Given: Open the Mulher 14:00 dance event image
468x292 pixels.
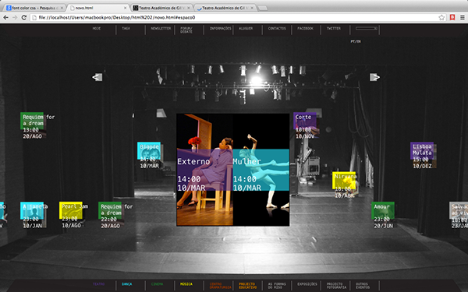Looking at the screenshot, I should click(261, 170).
